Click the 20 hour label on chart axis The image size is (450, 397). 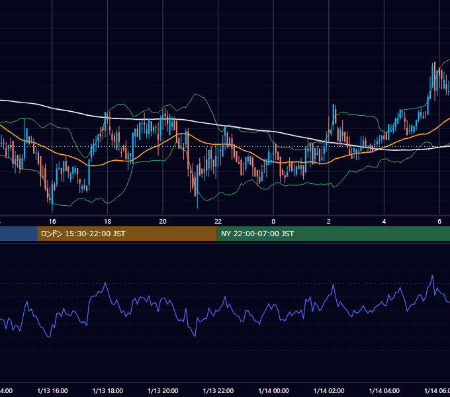pos(163,221)
